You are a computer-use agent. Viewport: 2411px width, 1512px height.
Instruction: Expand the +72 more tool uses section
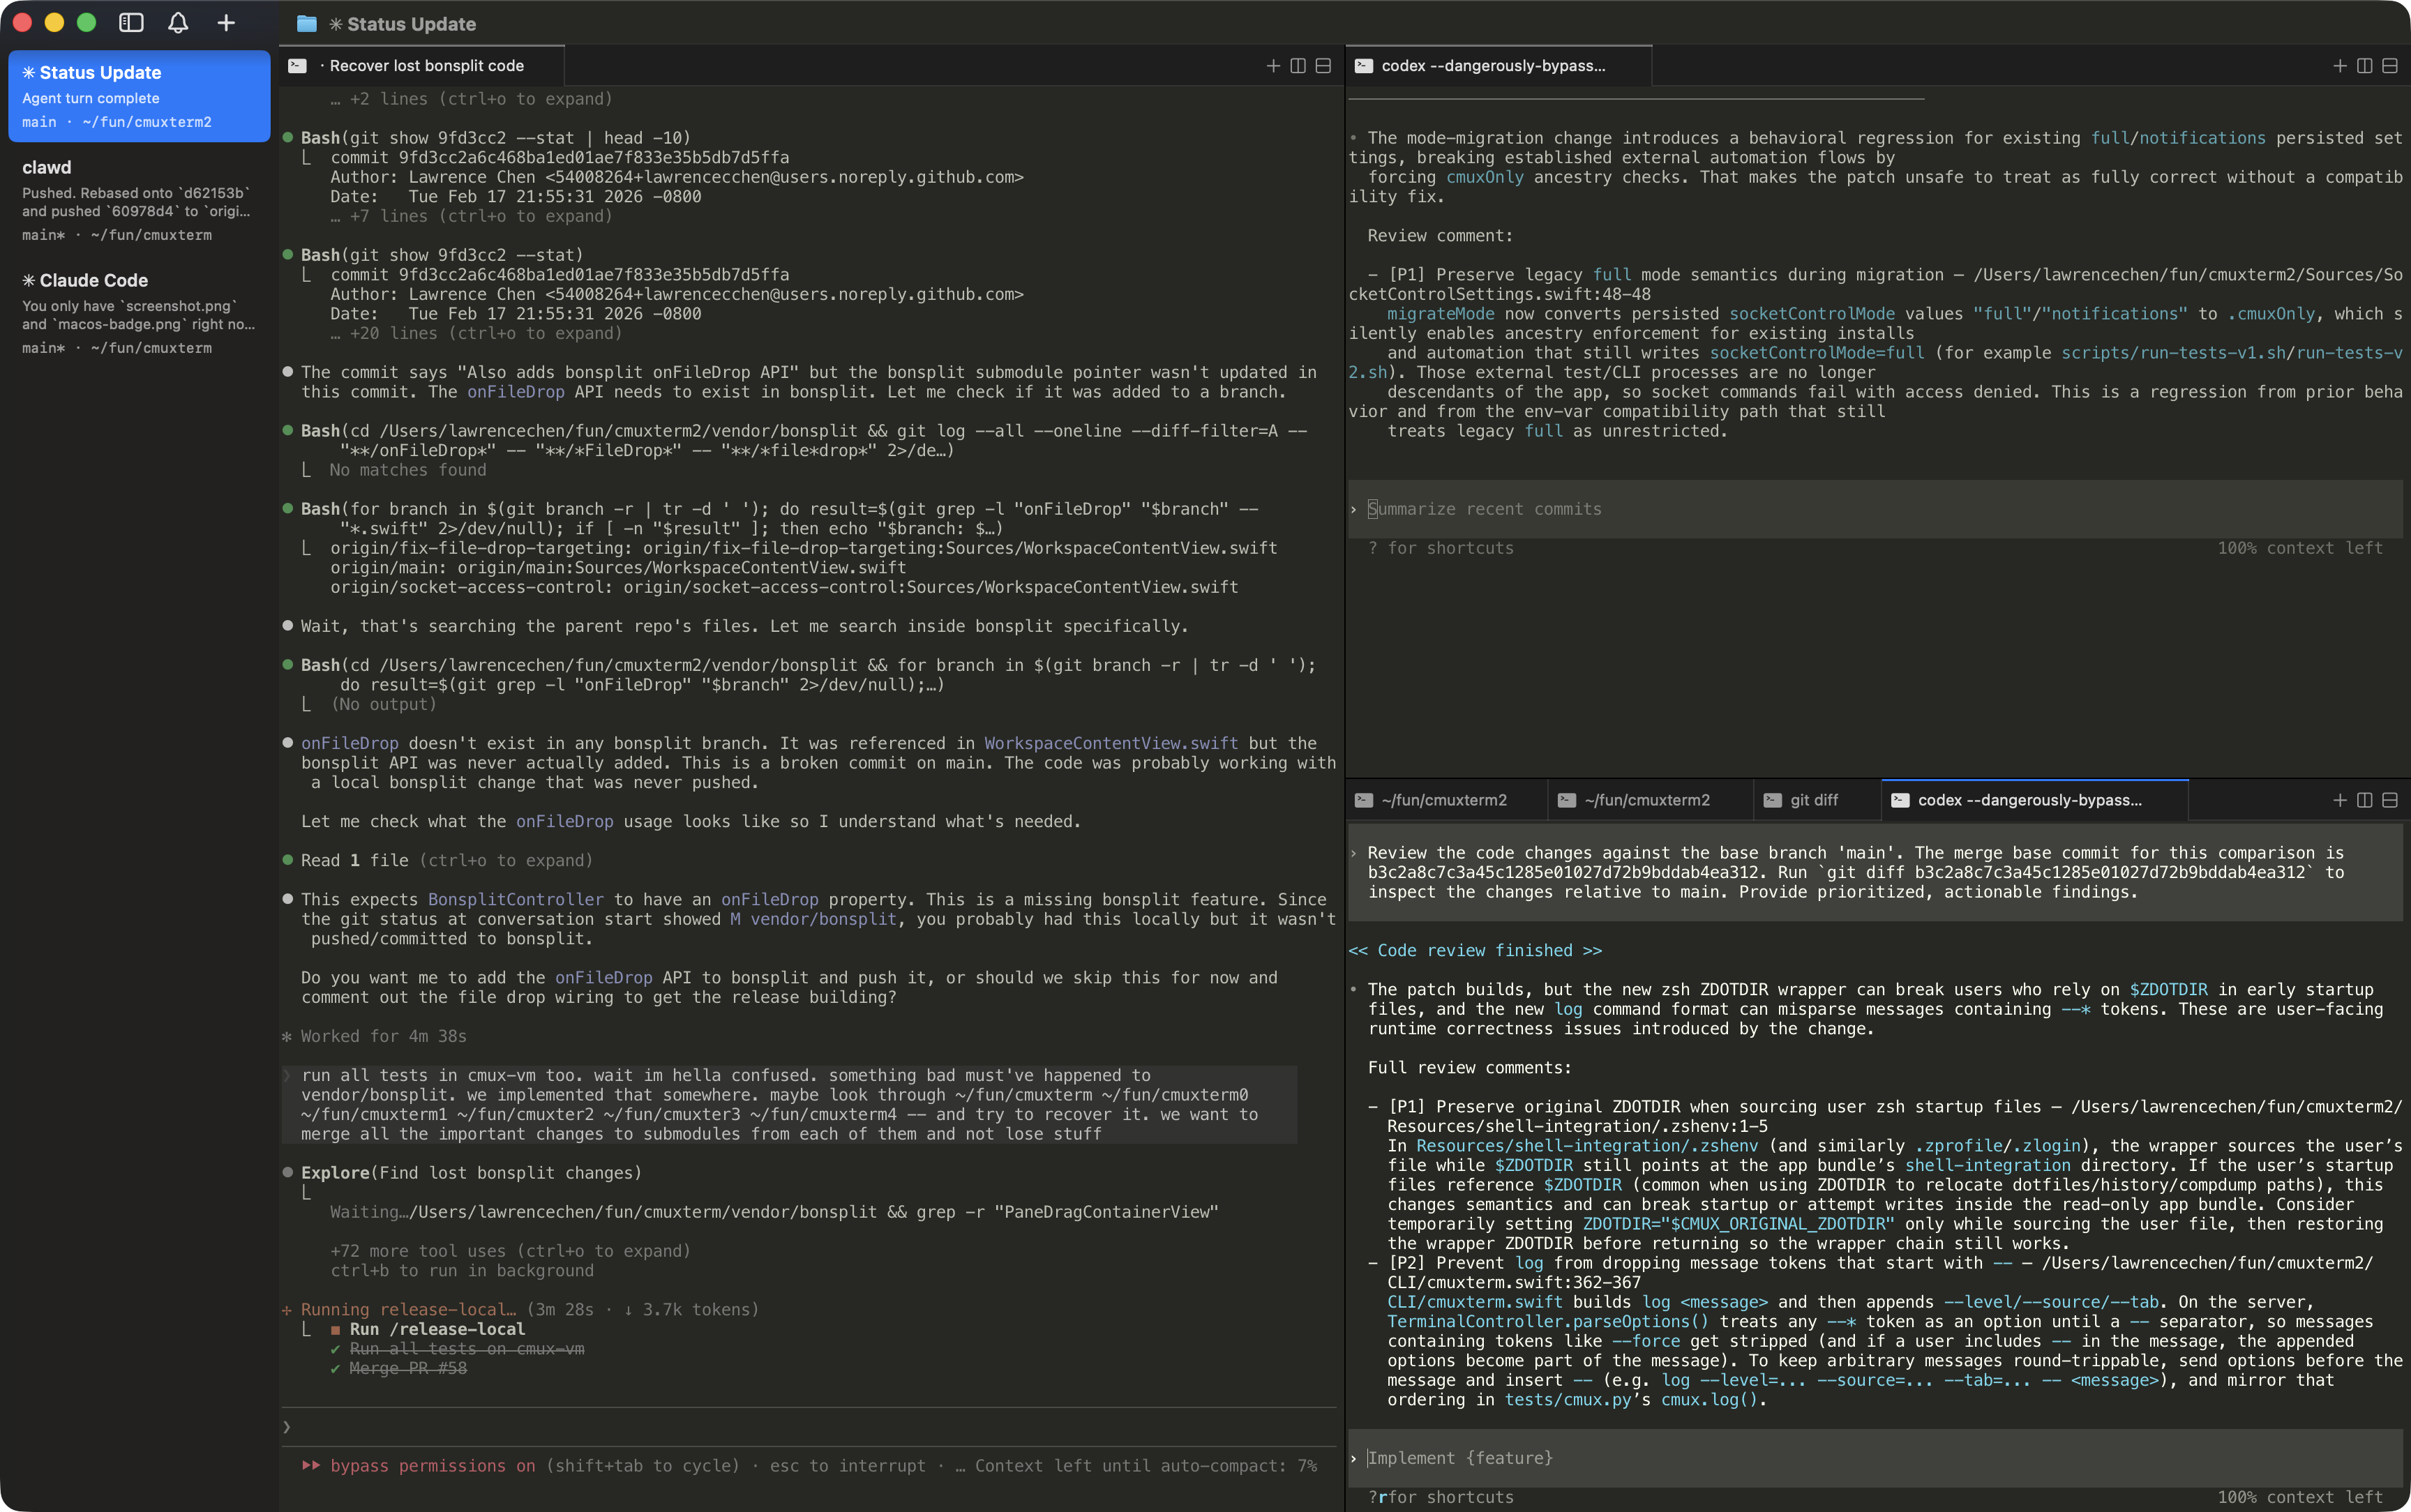tap(510, 1250)
